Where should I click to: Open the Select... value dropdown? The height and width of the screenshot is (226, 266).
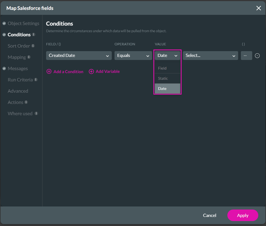(210, 56)
